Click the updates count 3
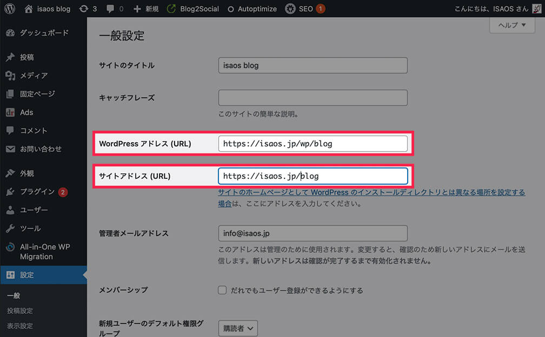 point(95,9)
